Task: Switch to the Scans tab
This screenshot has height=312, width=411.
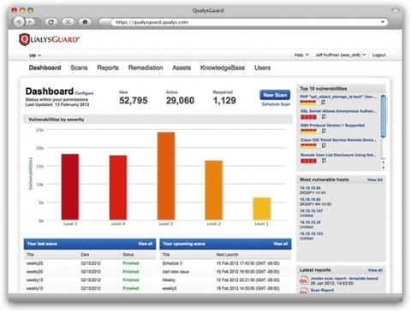Action: point(79,68)
